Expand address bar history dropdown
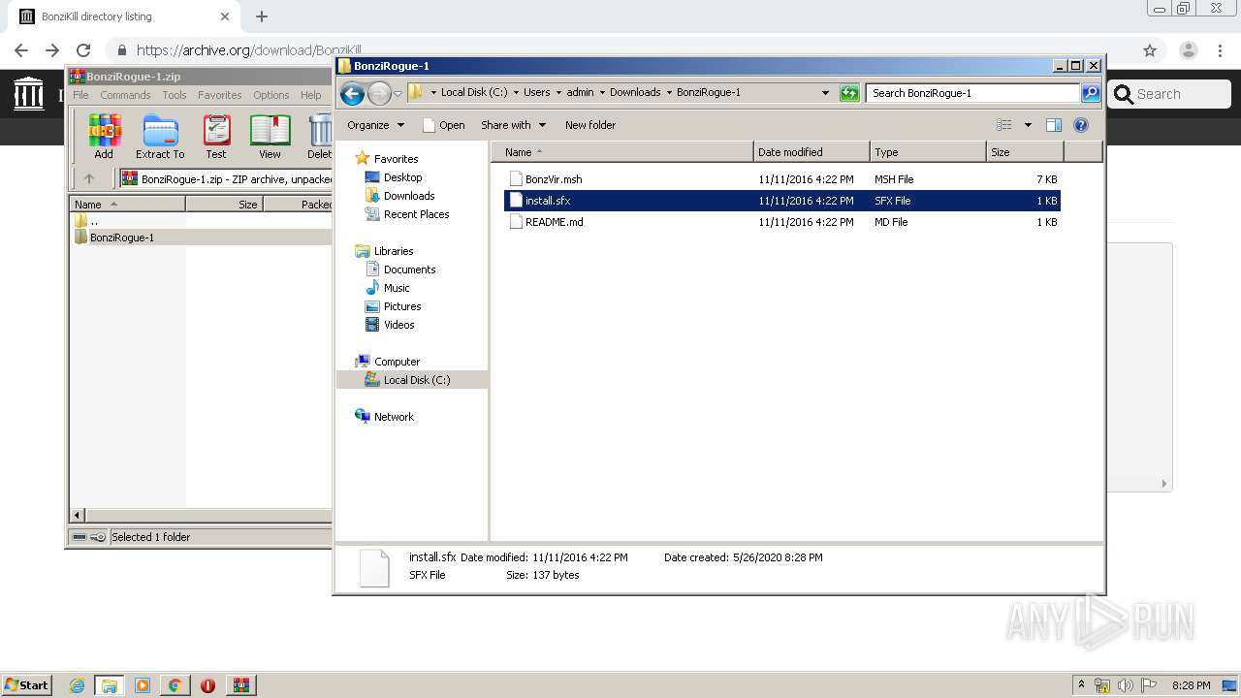This screenshot has width=1241, height=698. pos(825,93)
